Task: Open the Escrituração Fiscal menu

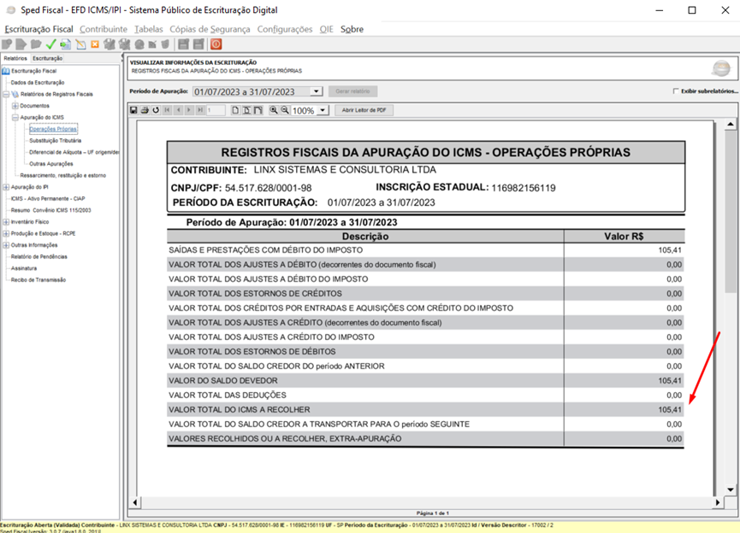Action: (38, 29)
